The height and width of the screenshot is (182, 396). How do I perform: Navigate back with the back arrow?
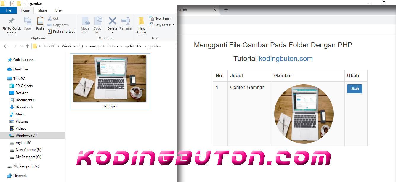(x=5, y=46)
